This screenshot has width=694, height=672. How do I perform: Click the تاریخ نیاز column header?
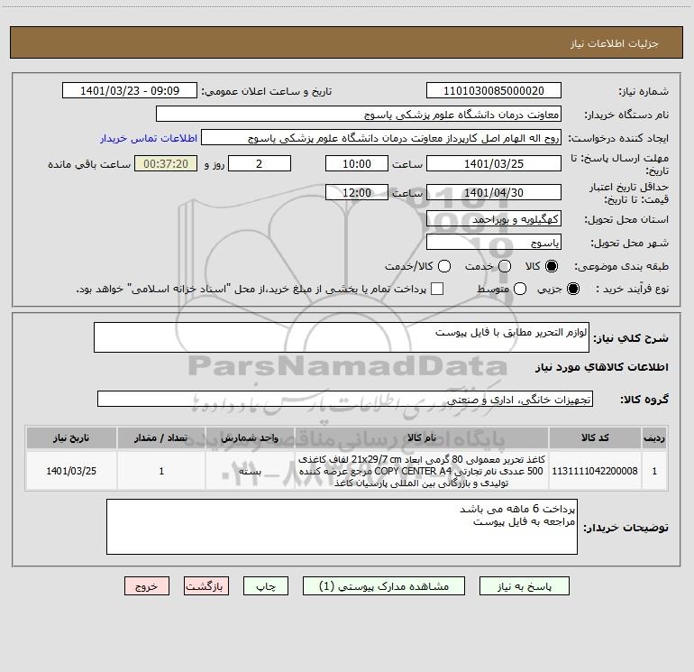tap(71, 437)
